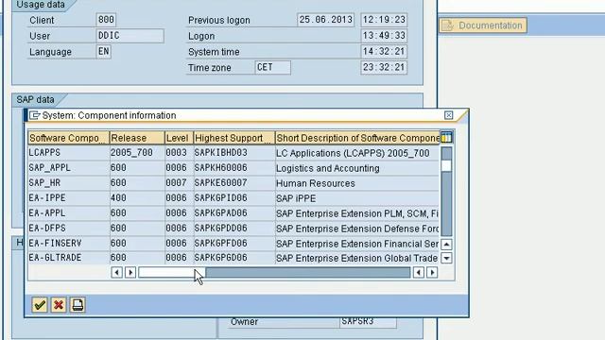Click the SAPKGPGD06 support package cell

click(234, 258)
